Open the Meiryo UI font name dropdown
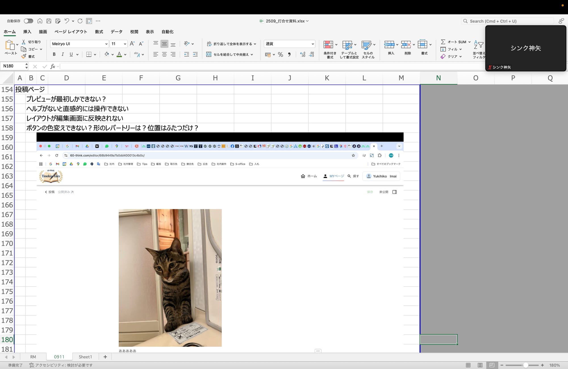Image resolution: width=568 pixels, height=369 pixels. (x=106, y=44)
